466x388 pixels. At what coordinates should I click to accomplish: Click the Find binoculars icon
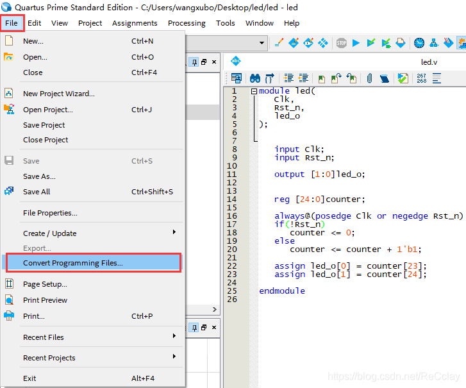click(x=255, y=78)
